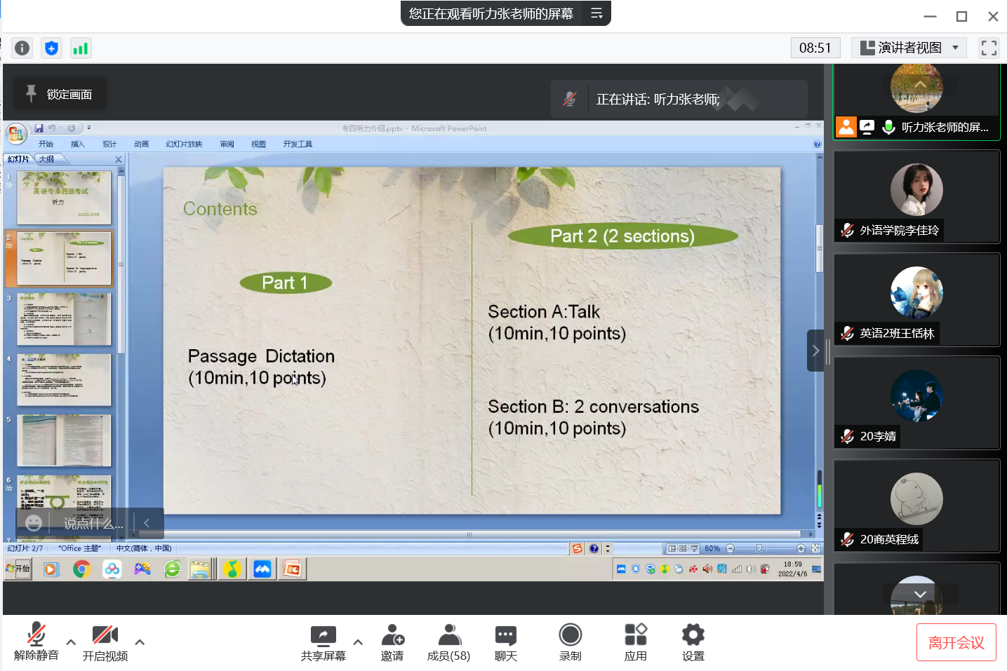Screen dimensions: 1007x671
Task: Unmute the microphone
Action: coord(36,642)
